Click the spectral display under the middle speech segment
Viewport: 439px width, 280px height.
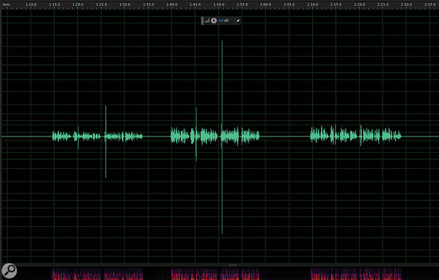click(x=215, y=274)
